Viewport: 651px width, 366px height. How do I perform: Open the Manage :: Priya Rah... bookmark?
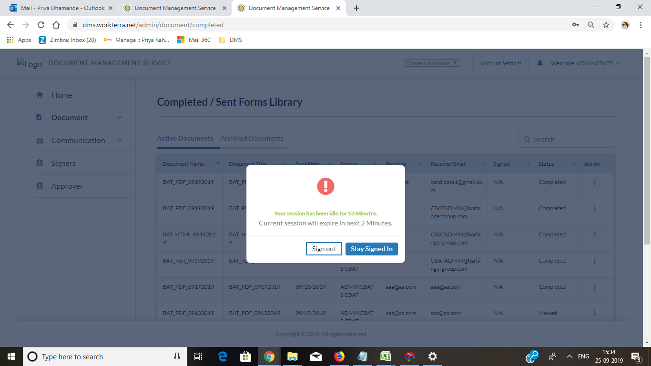(x=137, y=40)
